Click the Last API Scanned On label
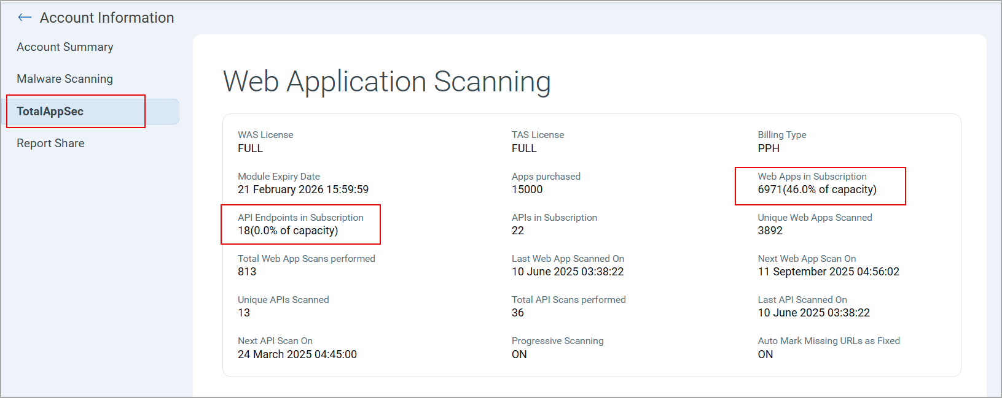Viewport: 1002px width, 398px height. (802, 300)
